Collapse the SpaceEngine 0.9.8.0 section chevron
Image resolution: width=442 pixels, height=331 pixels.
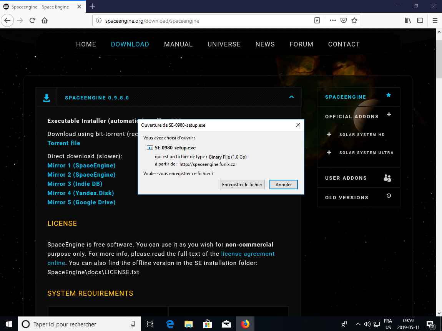click(x=291, y=97)
